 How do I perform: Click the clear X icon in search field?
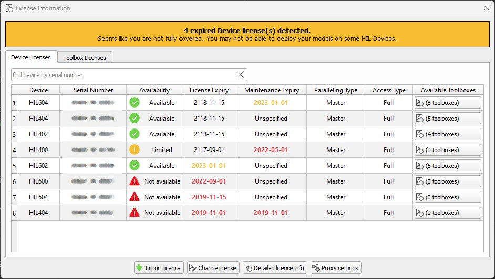[x=241, y=74]
